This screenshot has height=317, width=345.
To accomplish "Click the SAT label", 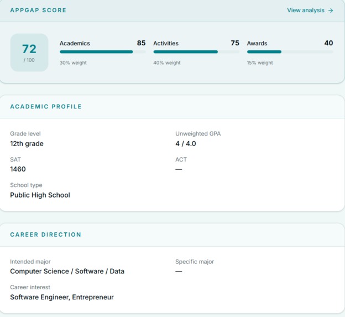I will tap(15, 159).
